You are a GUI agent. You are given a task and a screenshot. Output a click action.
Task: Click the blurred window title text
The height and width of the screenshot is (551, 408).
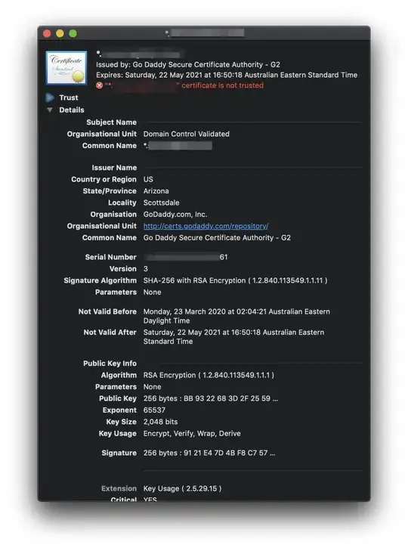[x=205, y=33]
